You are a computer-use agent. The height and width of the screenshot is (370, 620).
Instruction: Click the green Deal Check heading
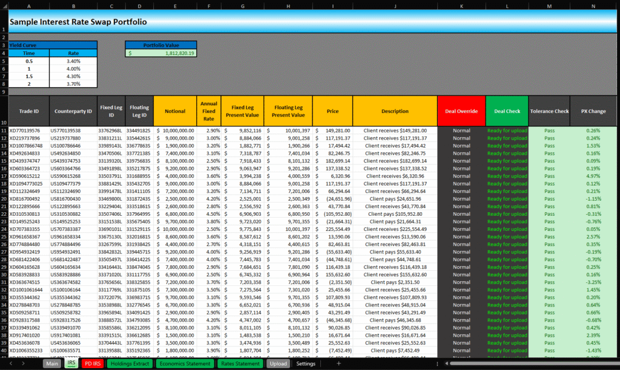pyautogui.click(x=507, y=111)
